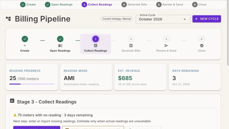This screenshot has height=129, width=229.
Task: Click the Next step instruction text
Action: click(82, 121)
